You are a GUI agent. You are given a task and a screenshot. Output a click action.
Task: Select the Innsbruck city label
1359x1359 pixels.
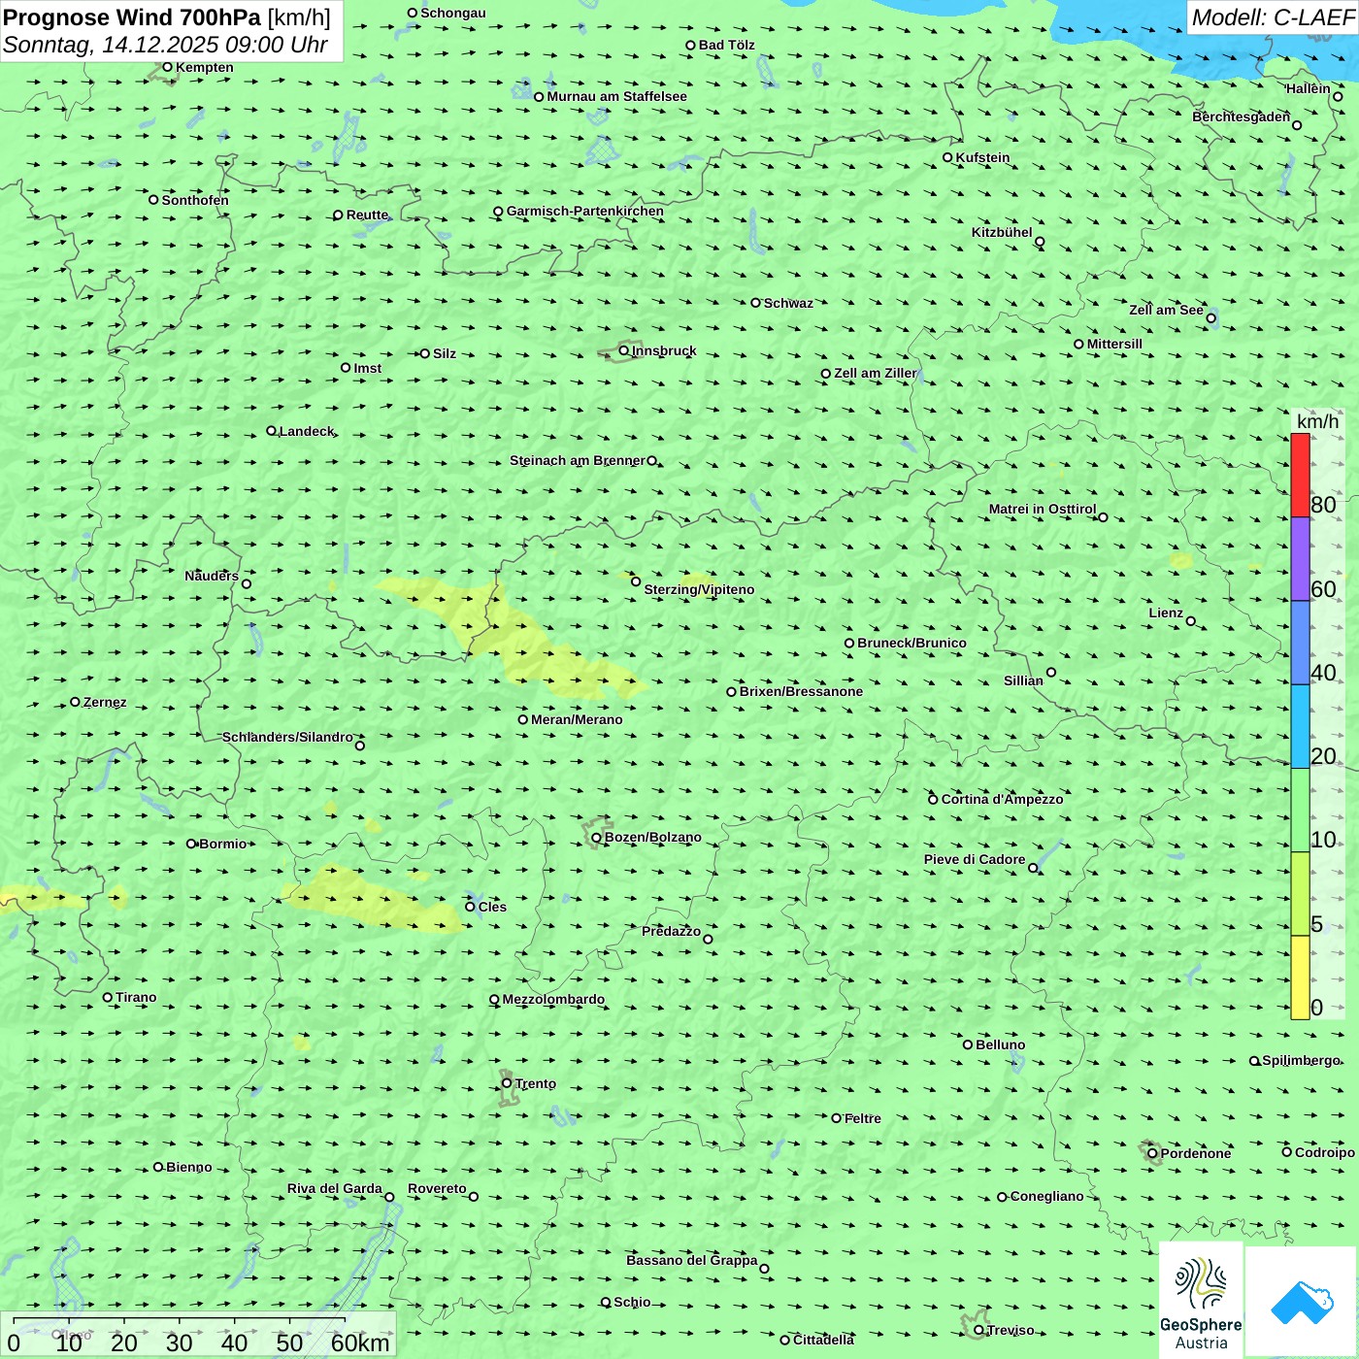(x=664, y=350)
